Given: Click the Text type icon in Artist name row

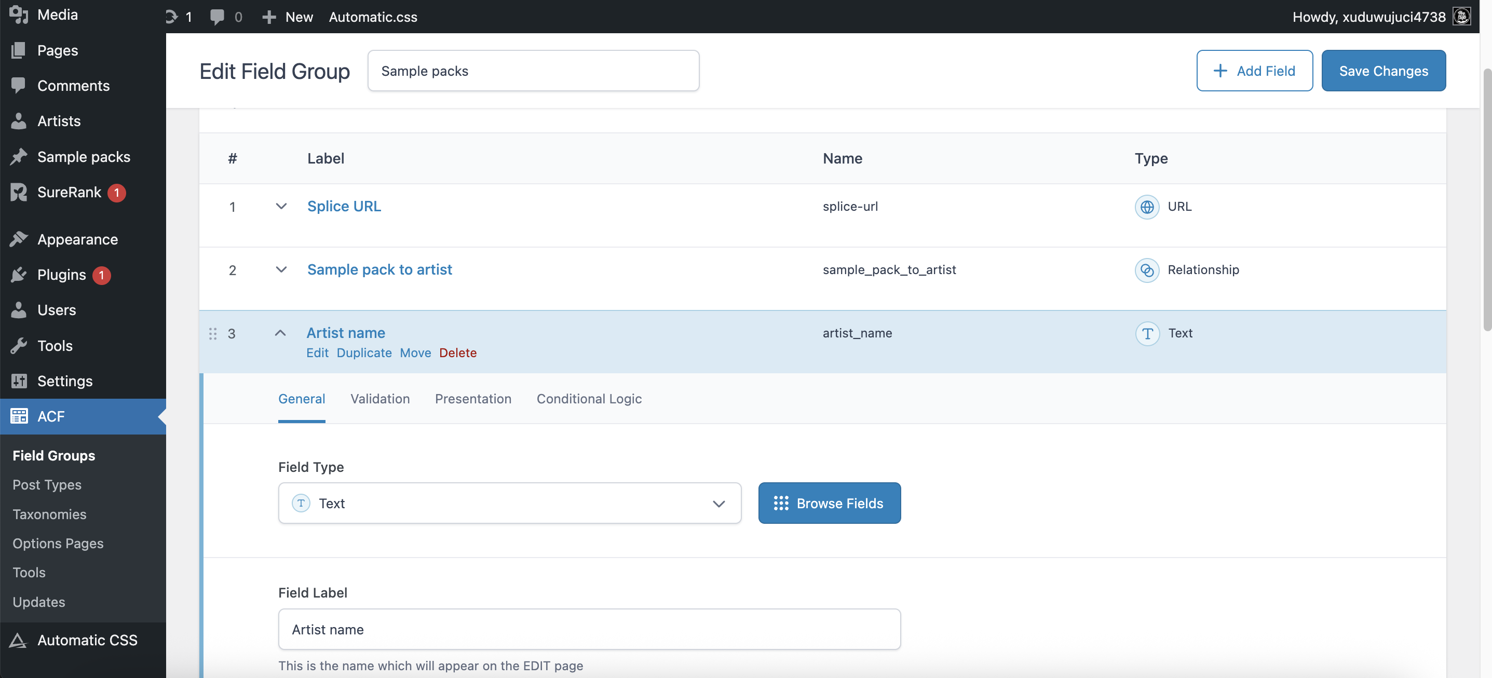Looking at the screenshot, I should click(1147, 333).
